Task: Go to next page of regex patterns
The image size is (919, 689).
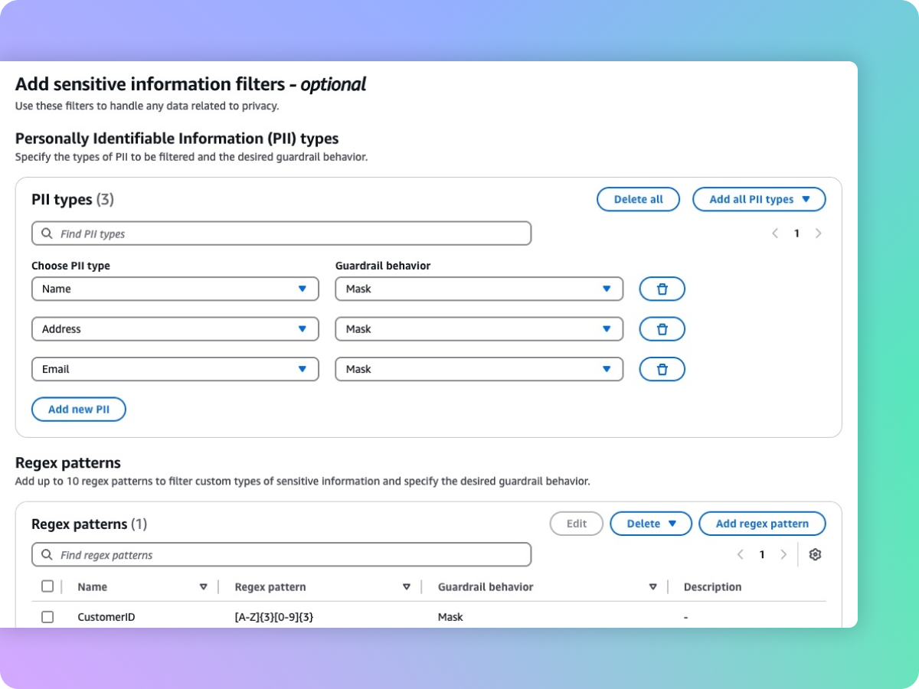Action: tap(783, 555)
